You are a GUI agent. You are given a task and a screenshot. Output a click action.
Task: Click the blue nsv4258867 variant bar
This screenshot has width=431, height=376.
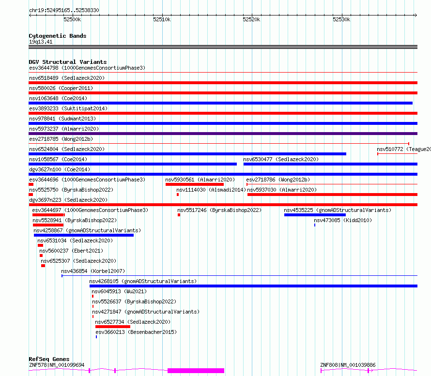(84, 235)
